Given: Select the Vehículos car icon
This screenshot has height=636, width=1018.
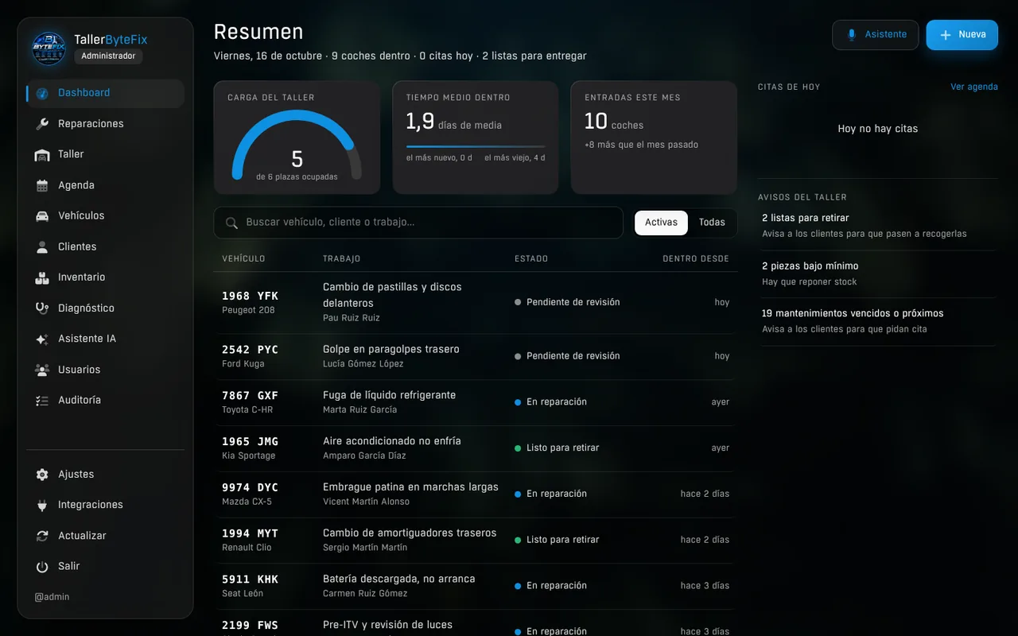Looking at the screenshot, I should 42,216.
